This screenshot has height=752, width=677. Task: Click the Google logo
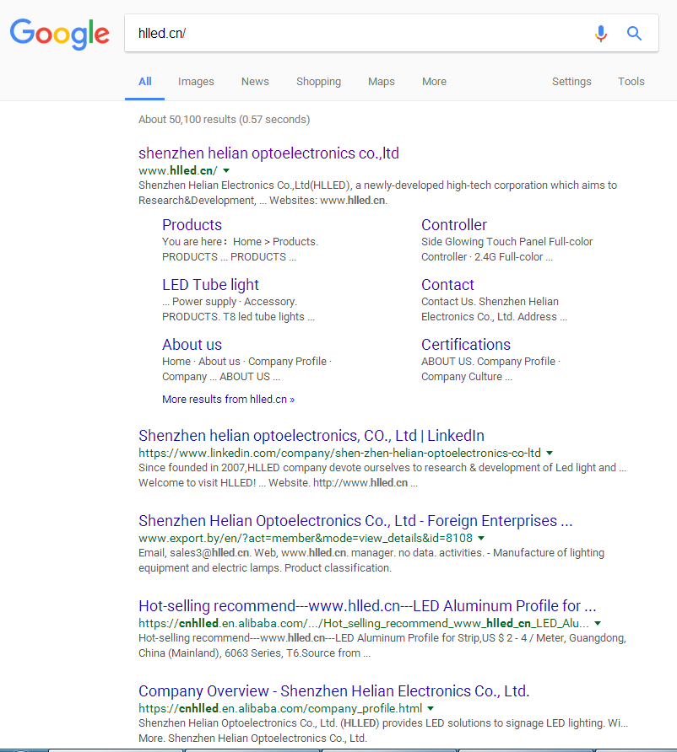[x=60, y=34]
